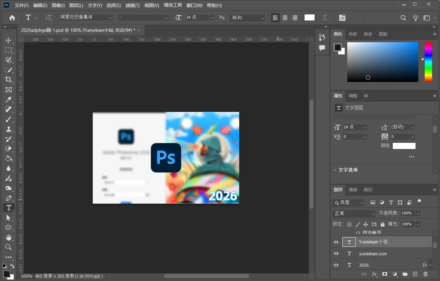Click the white 颜色 swatch in Properties
The height and width of the screenshot is (281, 440).
coord(404,146)
